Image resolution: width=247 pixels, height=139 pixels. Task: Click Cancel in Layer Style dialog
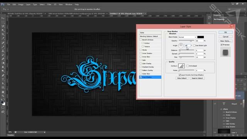225,37
